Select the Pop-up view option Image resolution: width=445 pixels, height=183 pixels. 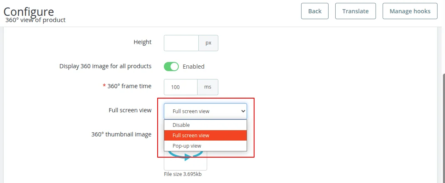click(187, 146)
